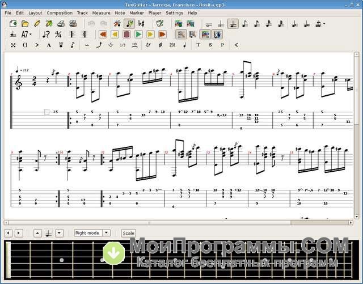The width and height of the screenshot is (363, 284).
Task: Apply ghost note parentheses effect
Action: pos(25,45)
